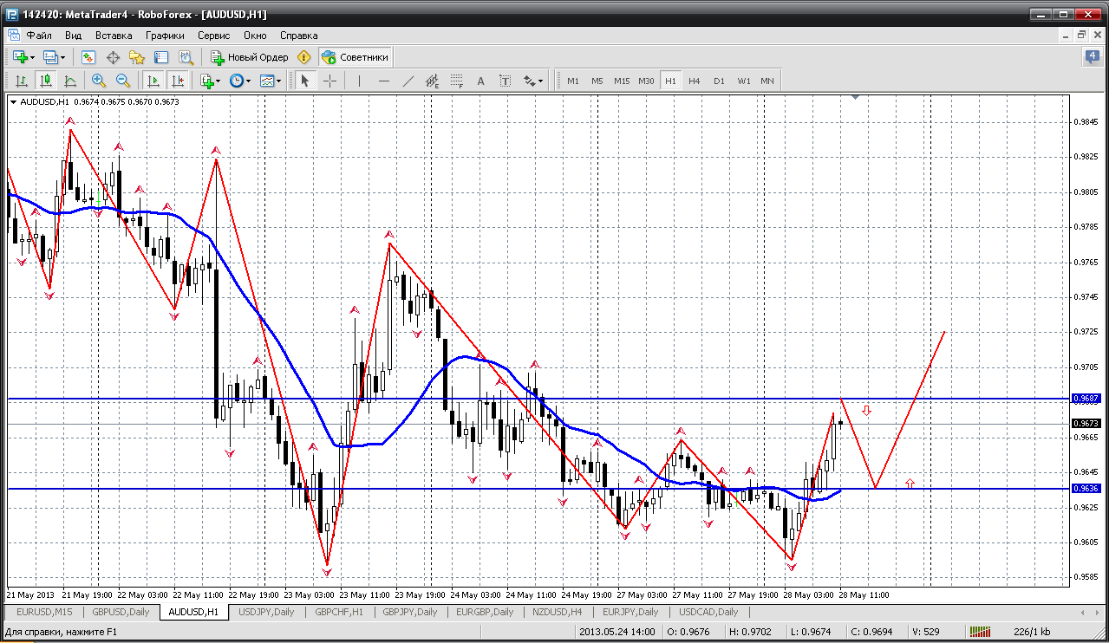
Task: Toggle the Советники expert advisors button
Action: tap(356, 57)
